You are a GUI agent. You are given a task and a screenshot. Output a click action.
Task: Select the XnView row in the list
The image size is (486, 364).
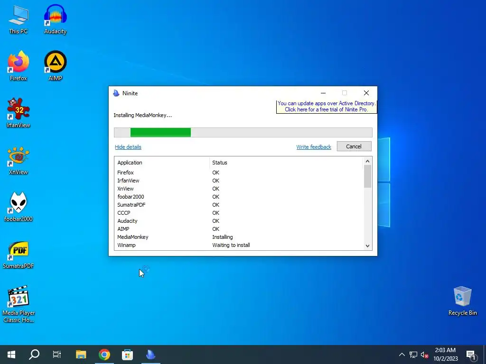click(x=239, y=189)
